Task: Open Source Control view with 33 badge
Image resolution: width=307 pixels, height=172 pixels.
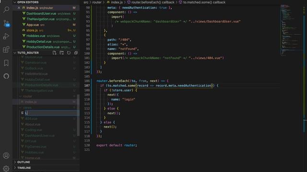Action: [x=6, y=23]
